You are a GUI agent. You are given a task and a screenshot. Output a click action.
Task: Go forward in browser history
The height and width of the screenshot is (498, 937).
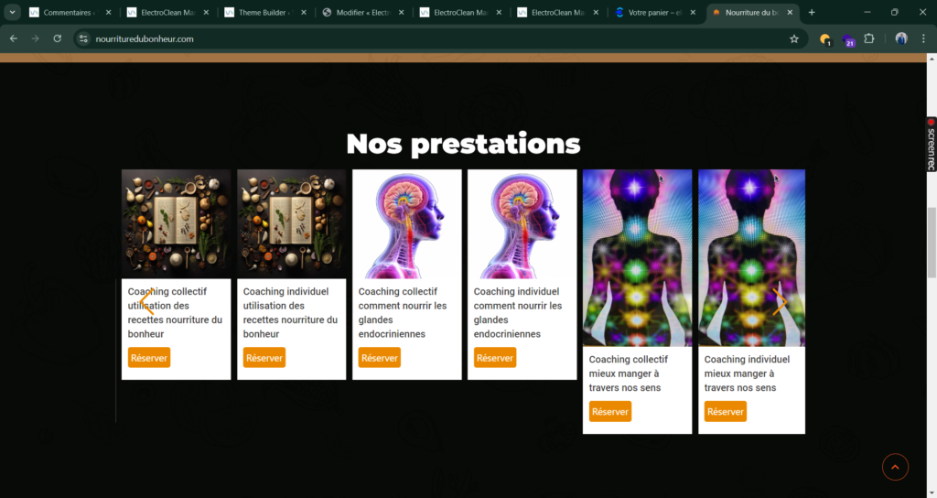[36, 38]
